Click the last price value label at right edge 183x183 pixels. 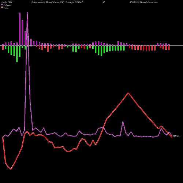click(176, 136)
